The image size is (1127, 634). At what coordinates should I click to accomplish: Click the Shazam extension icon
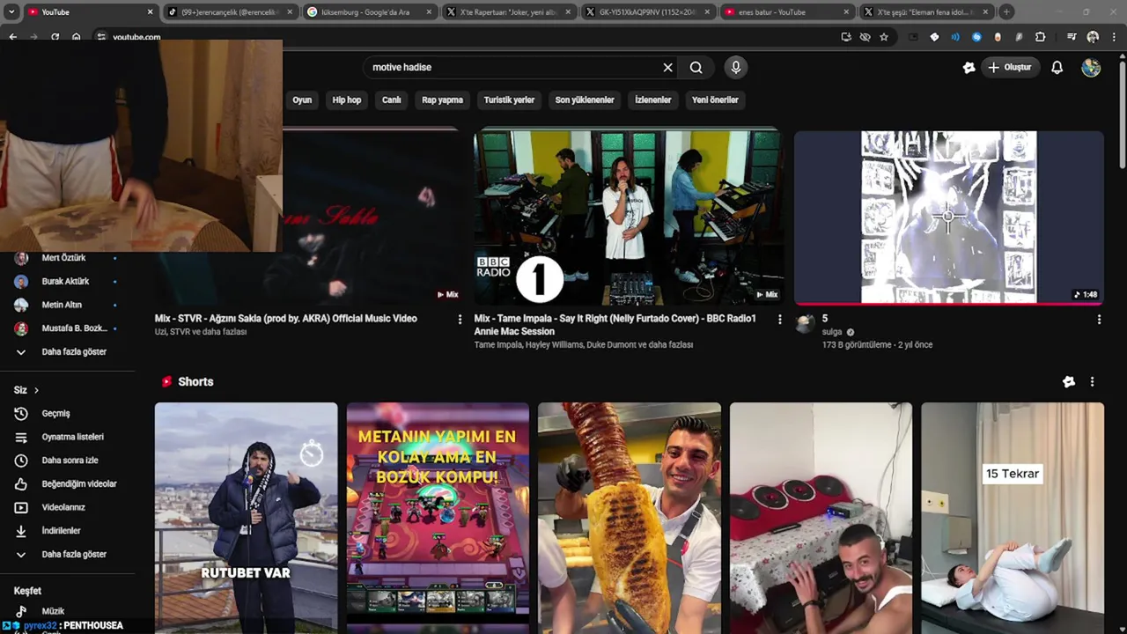tap(976, 37)
